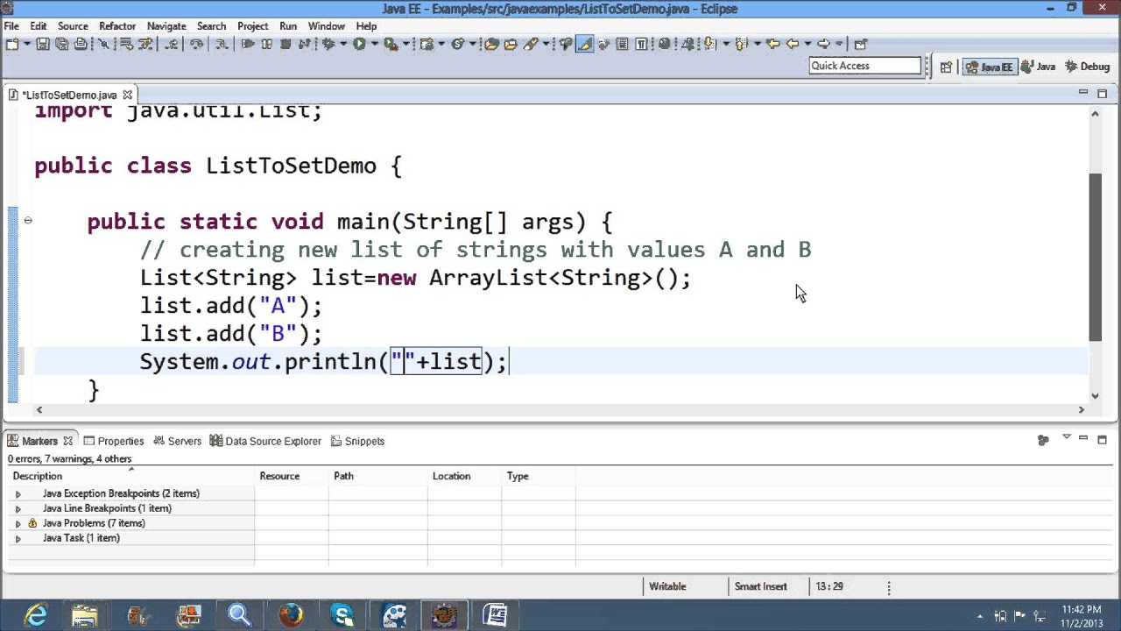The image size is (1121, 631).
Task: Open Firefox from the taskbar
Action: point(291,615)
